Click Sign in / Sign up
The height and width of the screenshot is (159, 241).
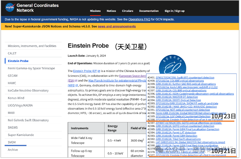click(175, 11)
